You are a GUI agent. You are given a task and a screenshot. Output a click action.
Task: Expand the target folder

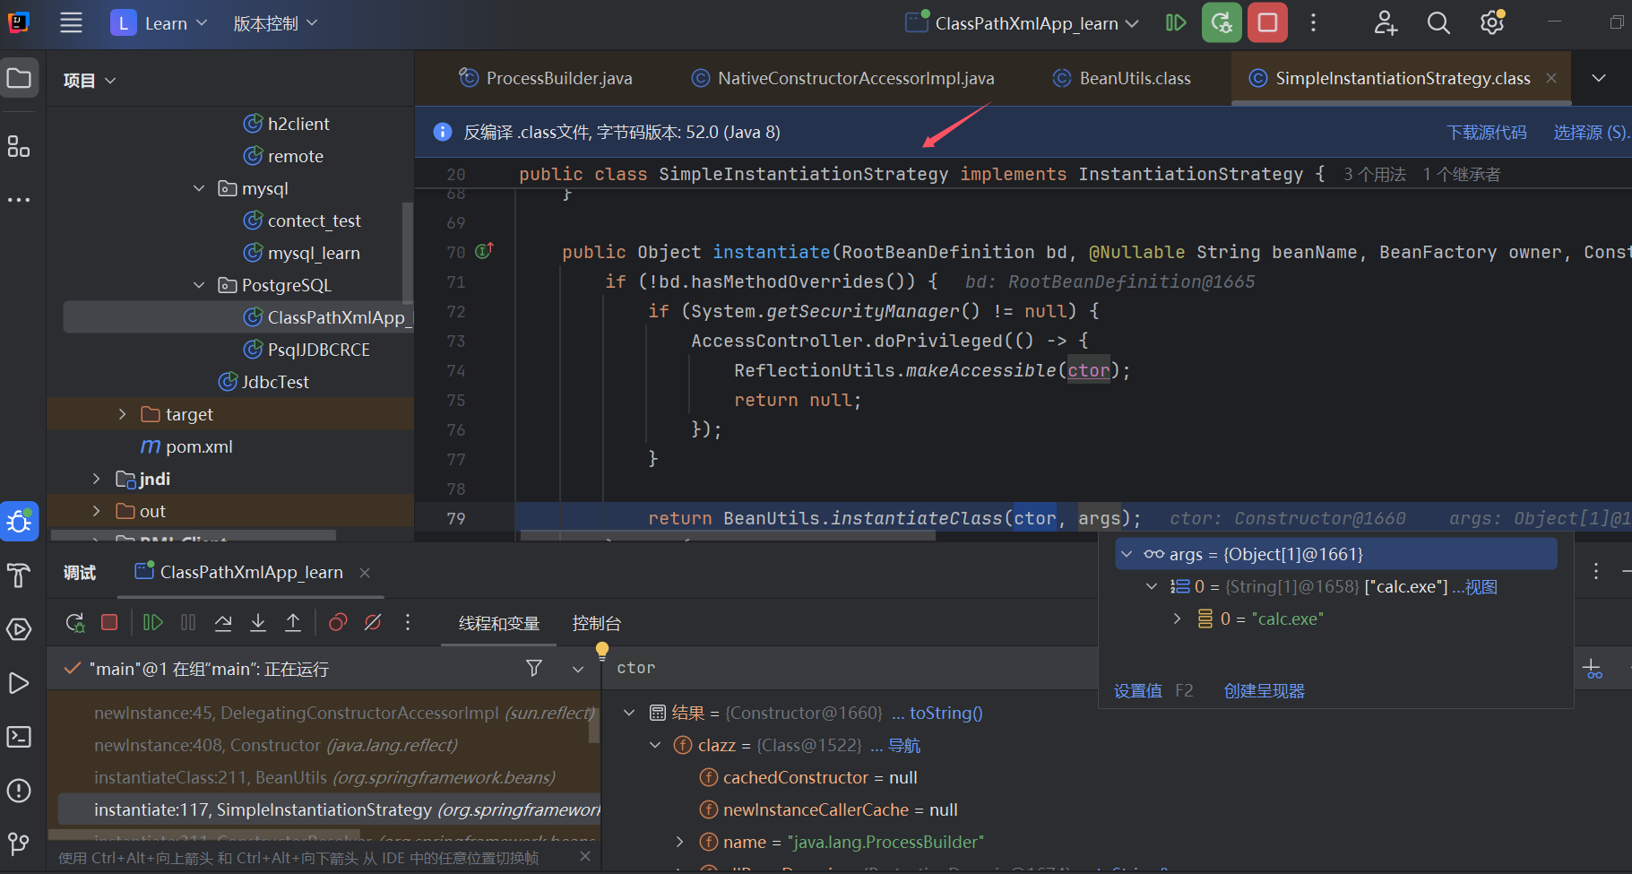122,414
